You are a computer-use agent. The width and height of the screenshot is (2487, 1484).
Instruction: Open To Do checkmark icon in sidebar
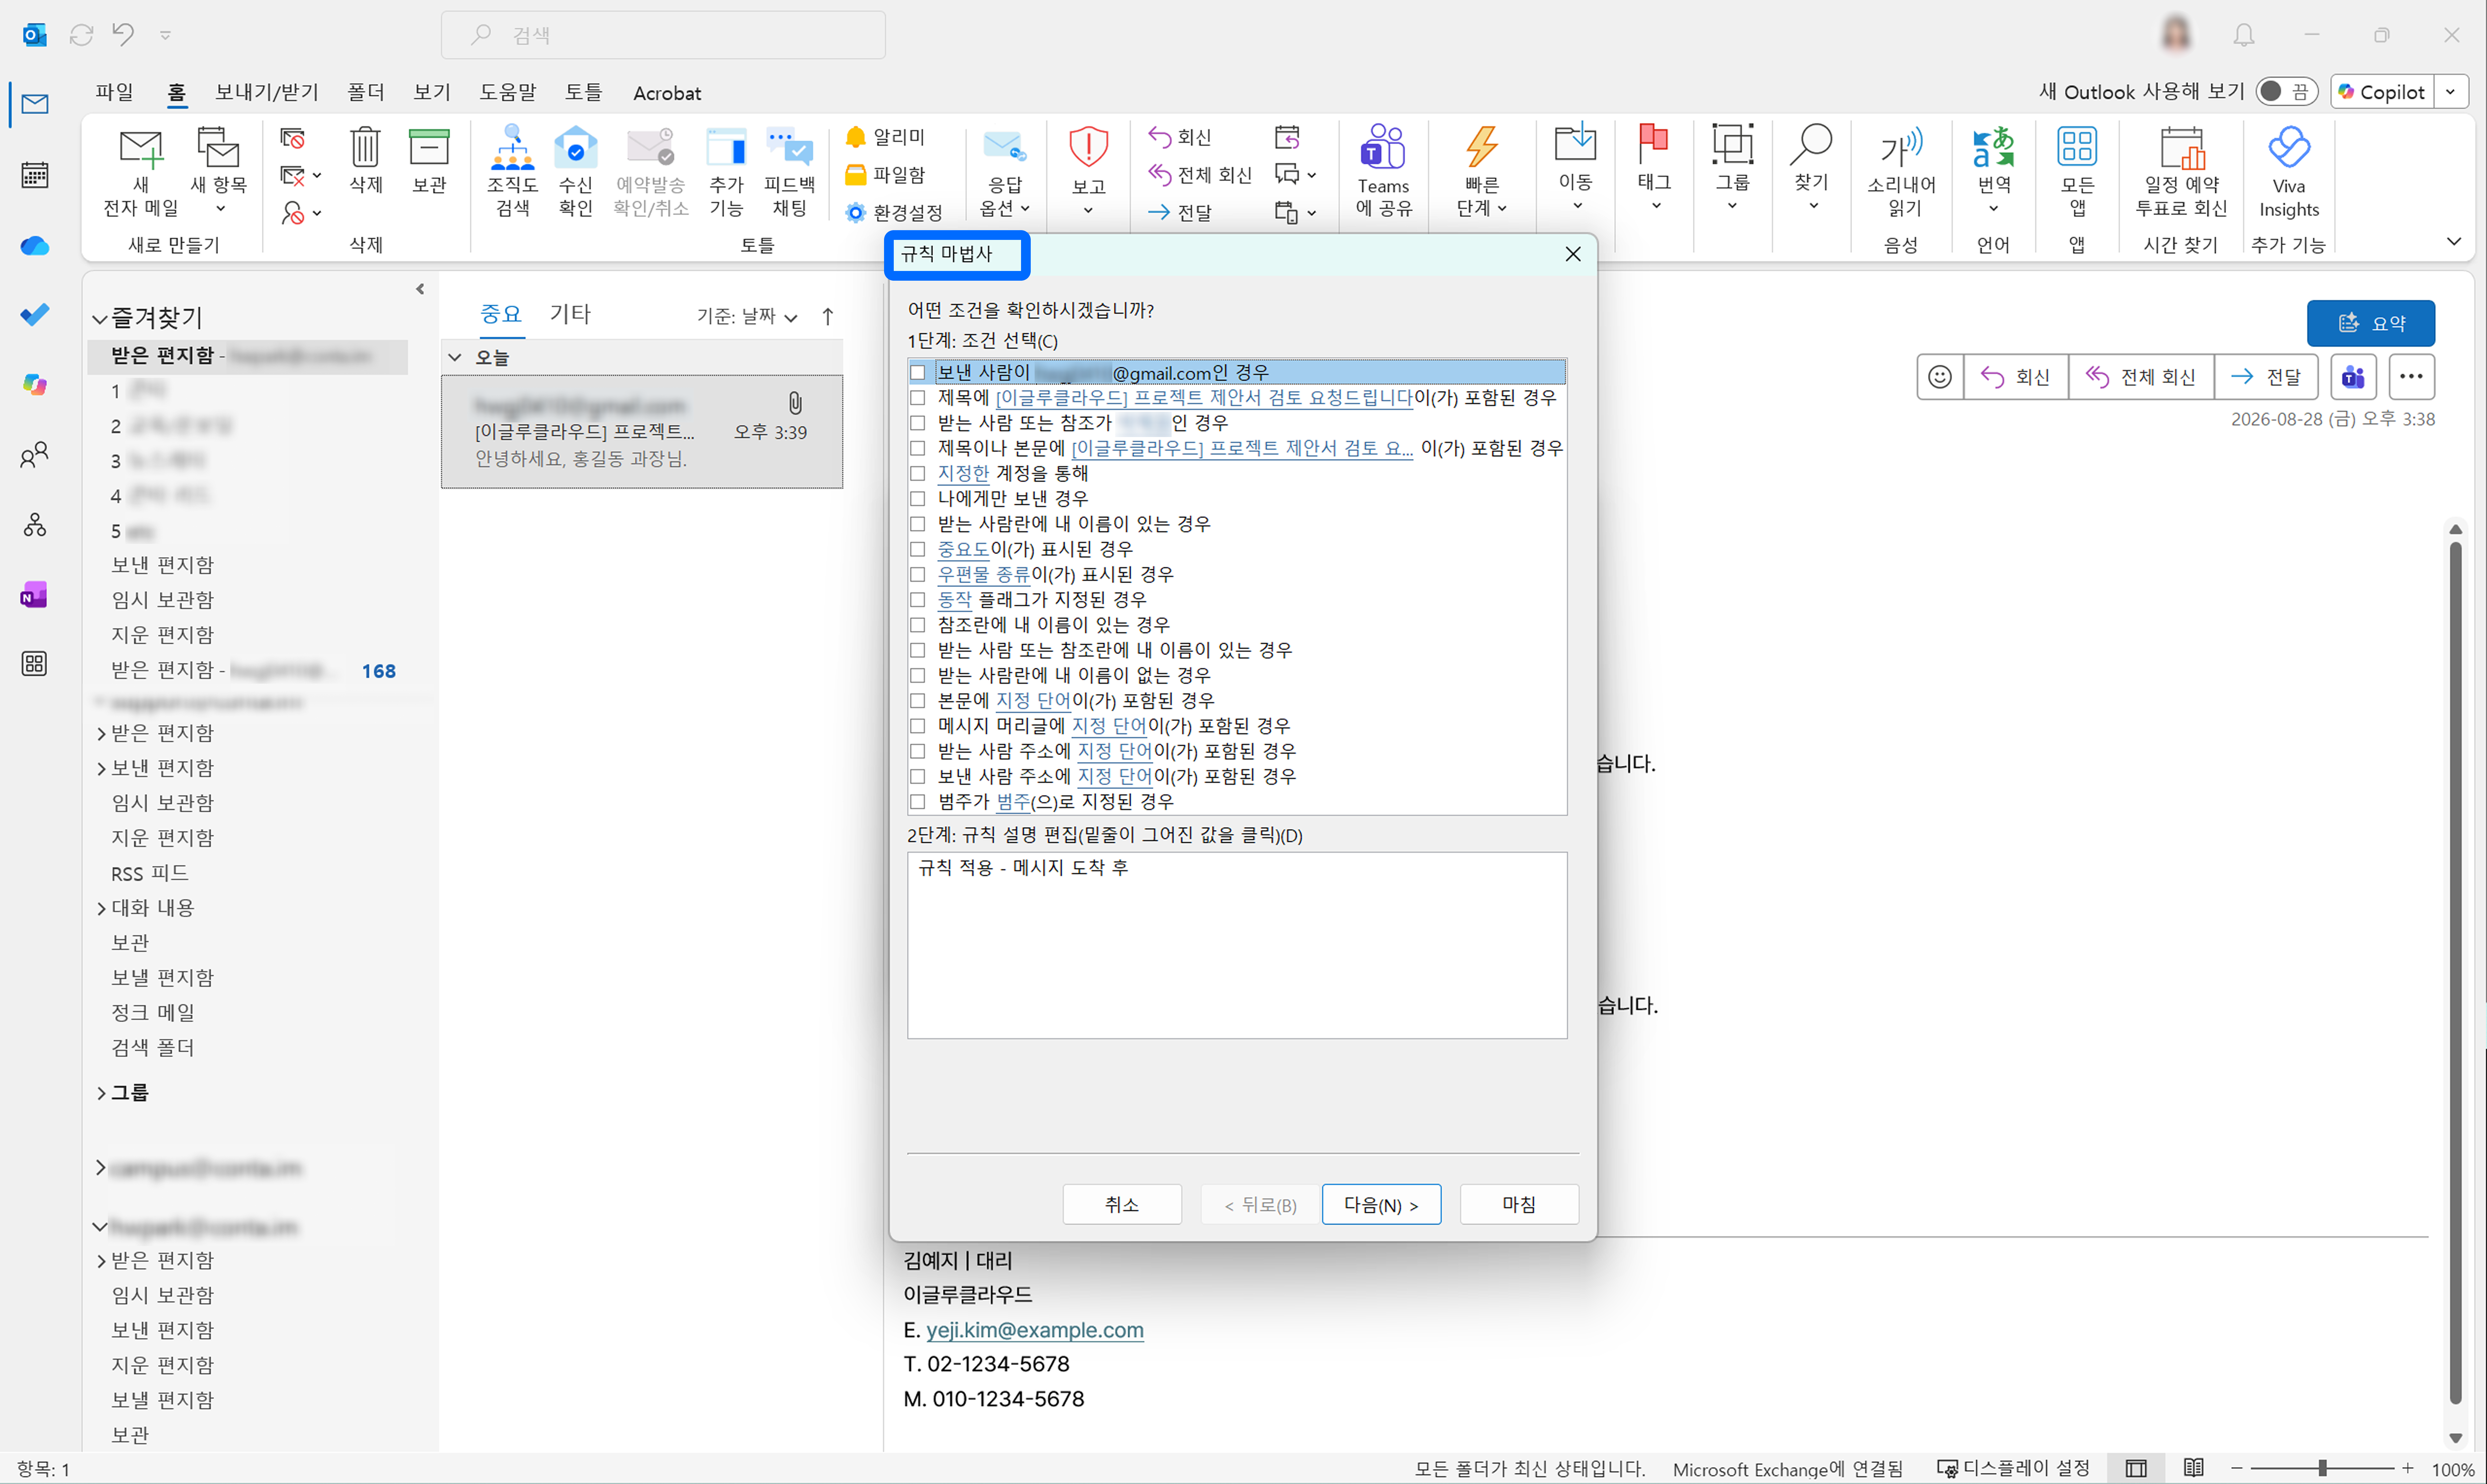pos(35,315)
